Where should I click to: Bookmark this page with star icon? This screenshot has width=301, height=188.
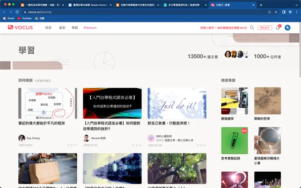point(276,12)
